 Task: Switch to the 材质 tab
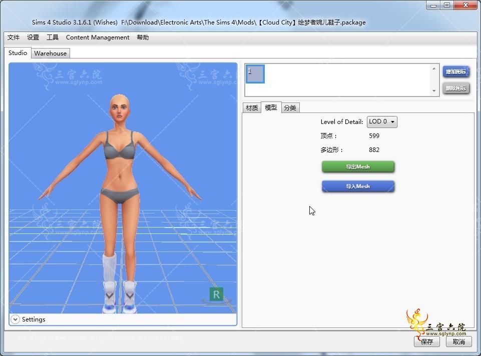252,108
